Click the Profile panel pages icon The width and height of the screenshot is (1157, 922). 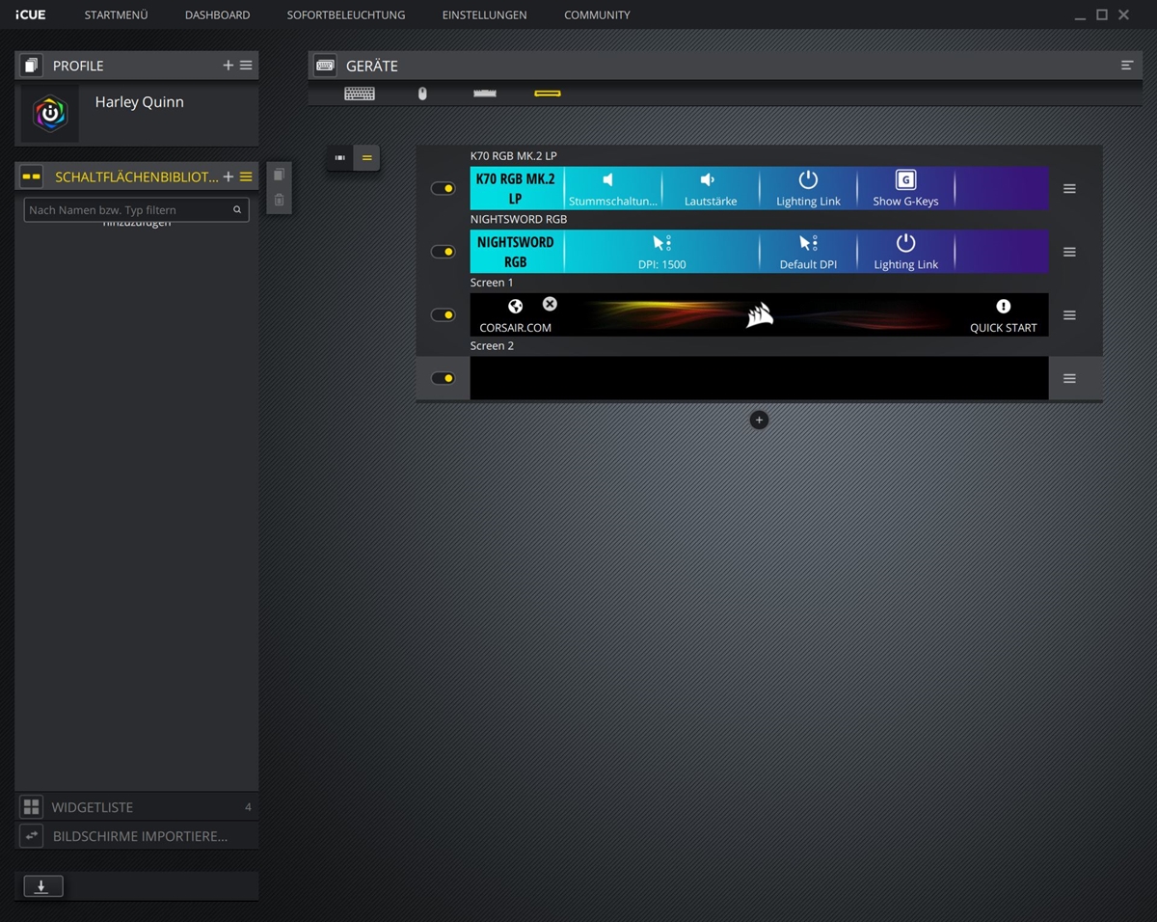(32, 66)
